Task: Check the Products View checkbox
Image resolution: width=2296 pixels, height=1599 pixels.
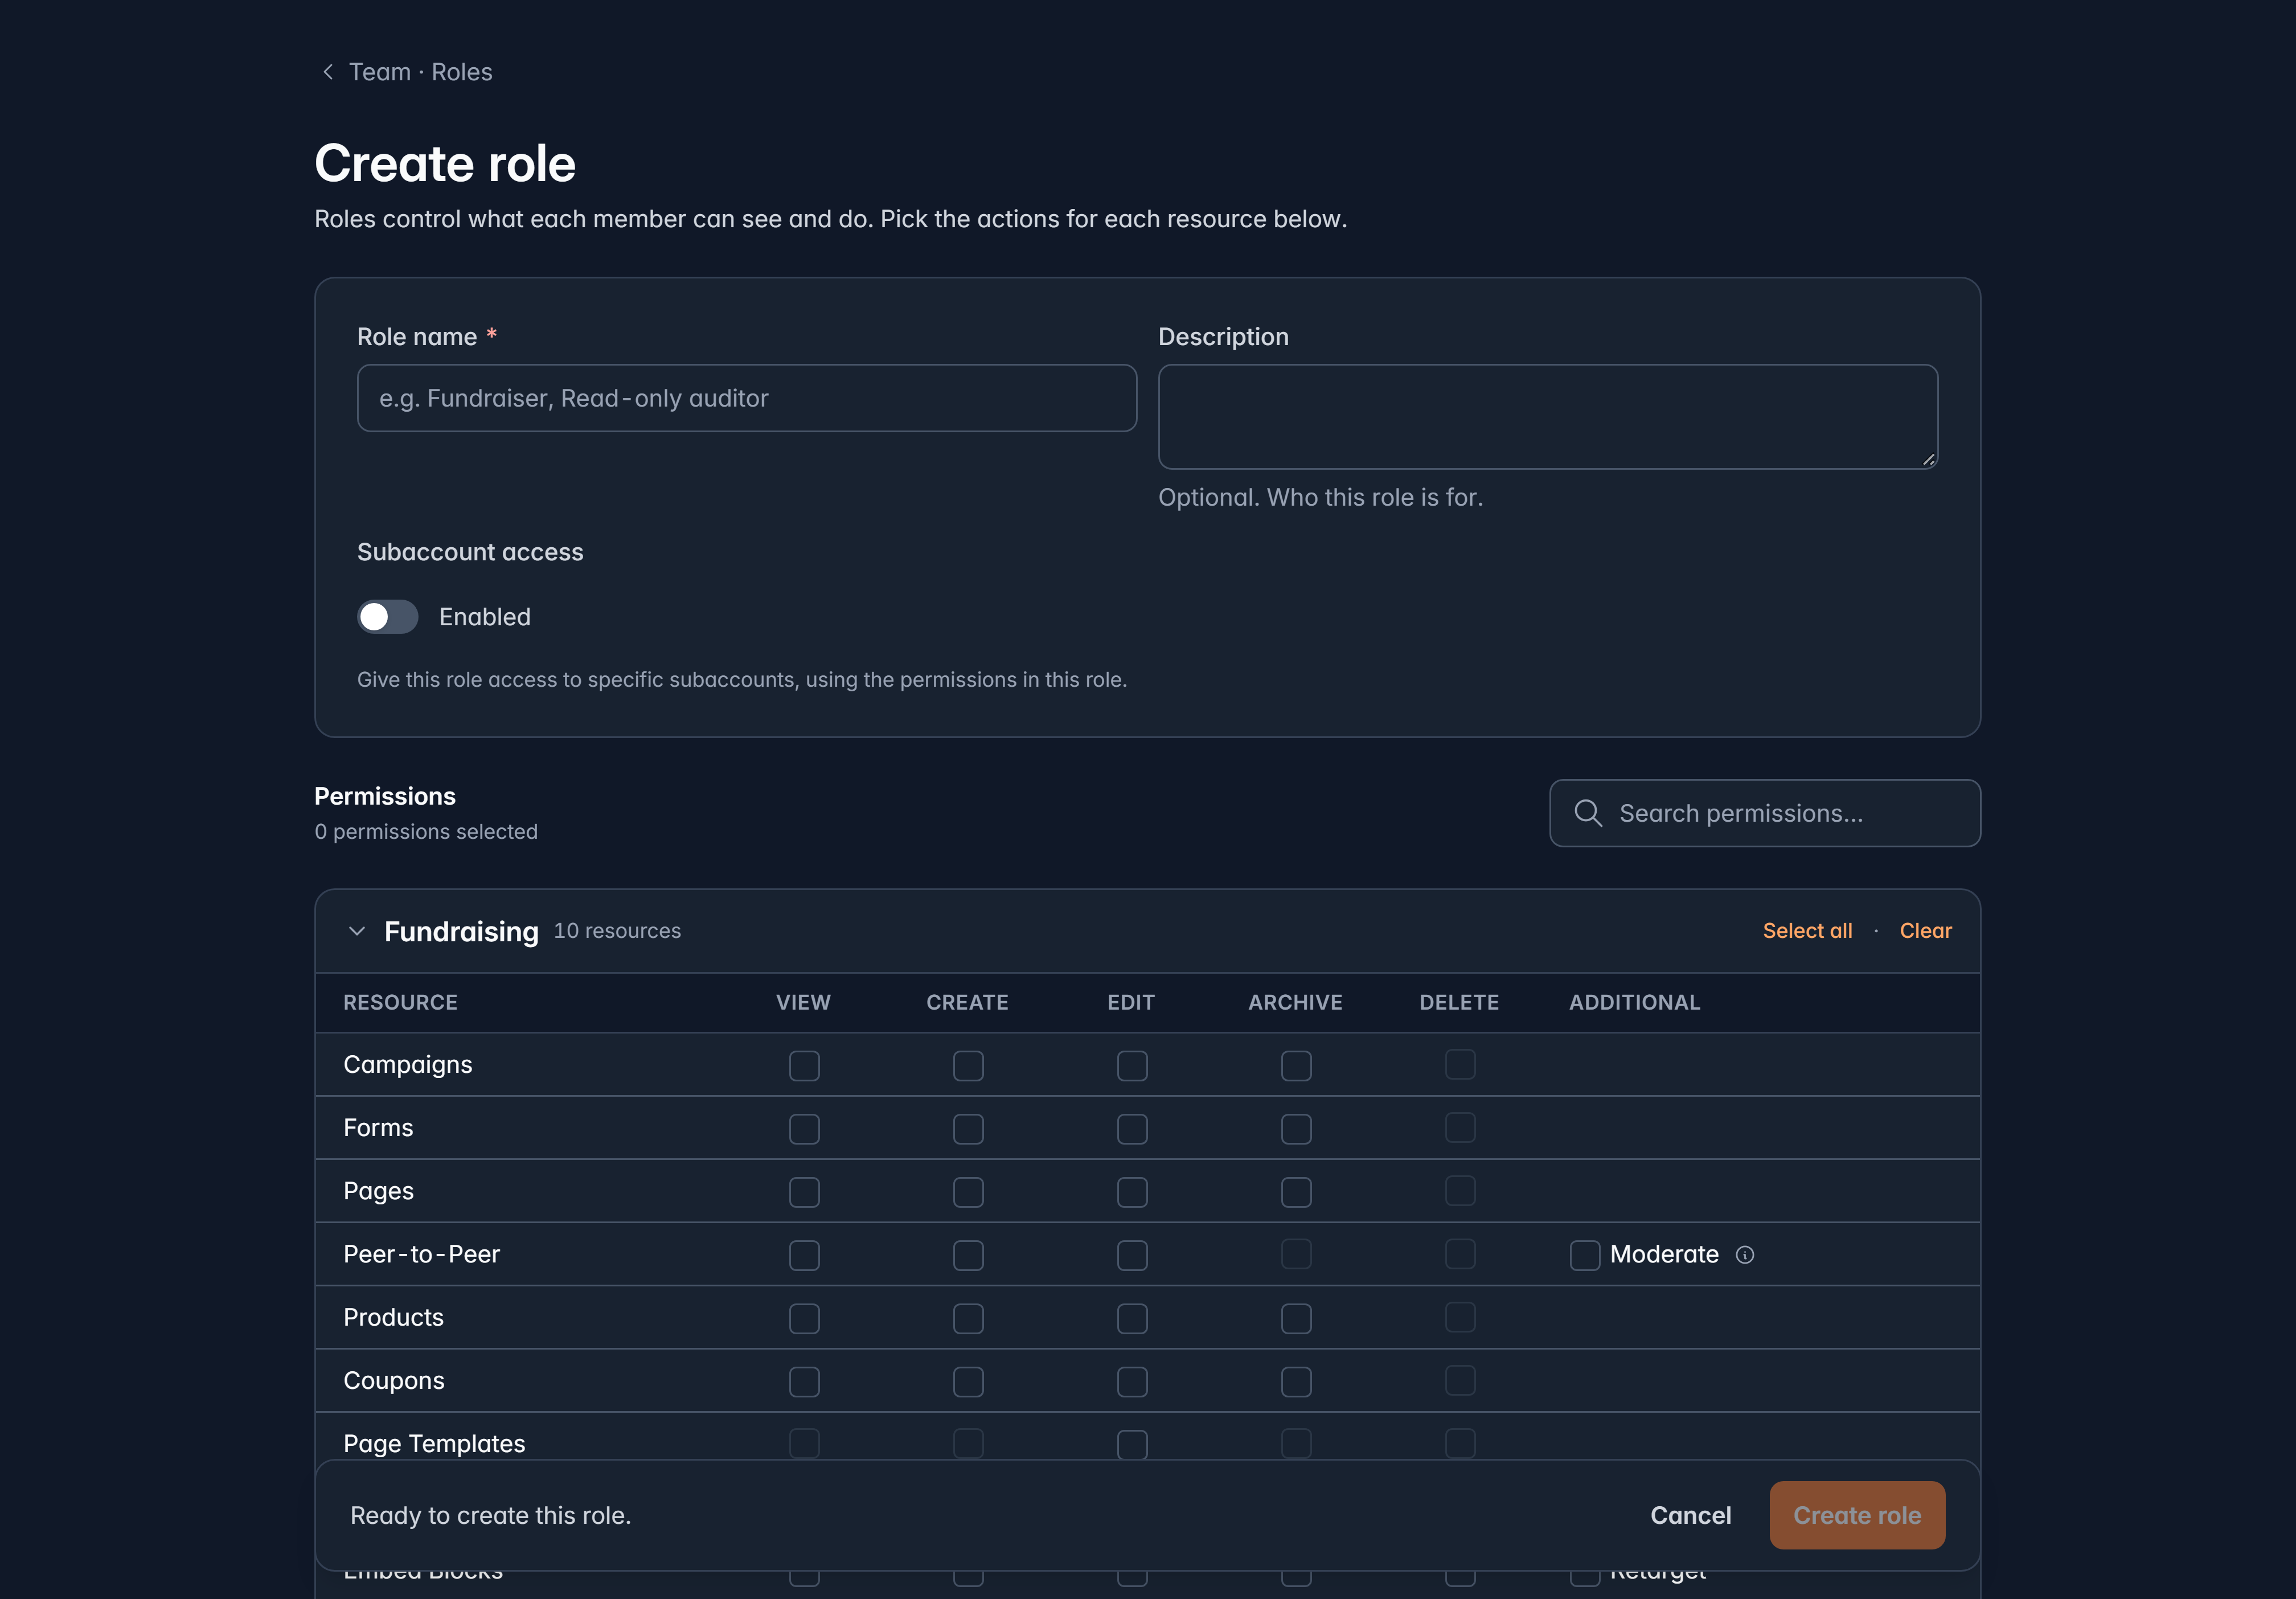Action: pyautogui.click(x=804, y=1319)
